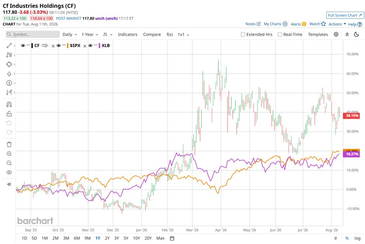Select the 6M time range
The width and height of the screenshot is (365, 244).
click(x=77, y=238)
